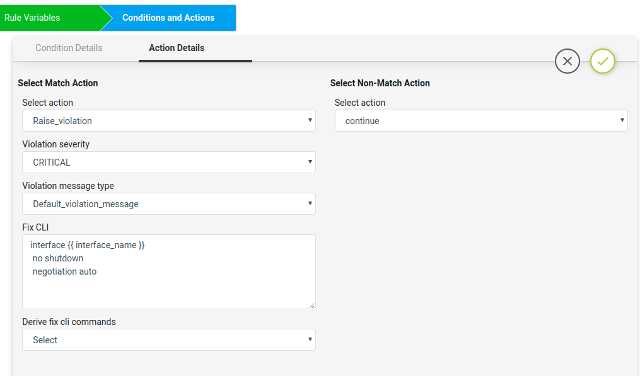Select the Conditions and Actions step
This screenshot has width=640, height=376.
[x=168, y=18]
